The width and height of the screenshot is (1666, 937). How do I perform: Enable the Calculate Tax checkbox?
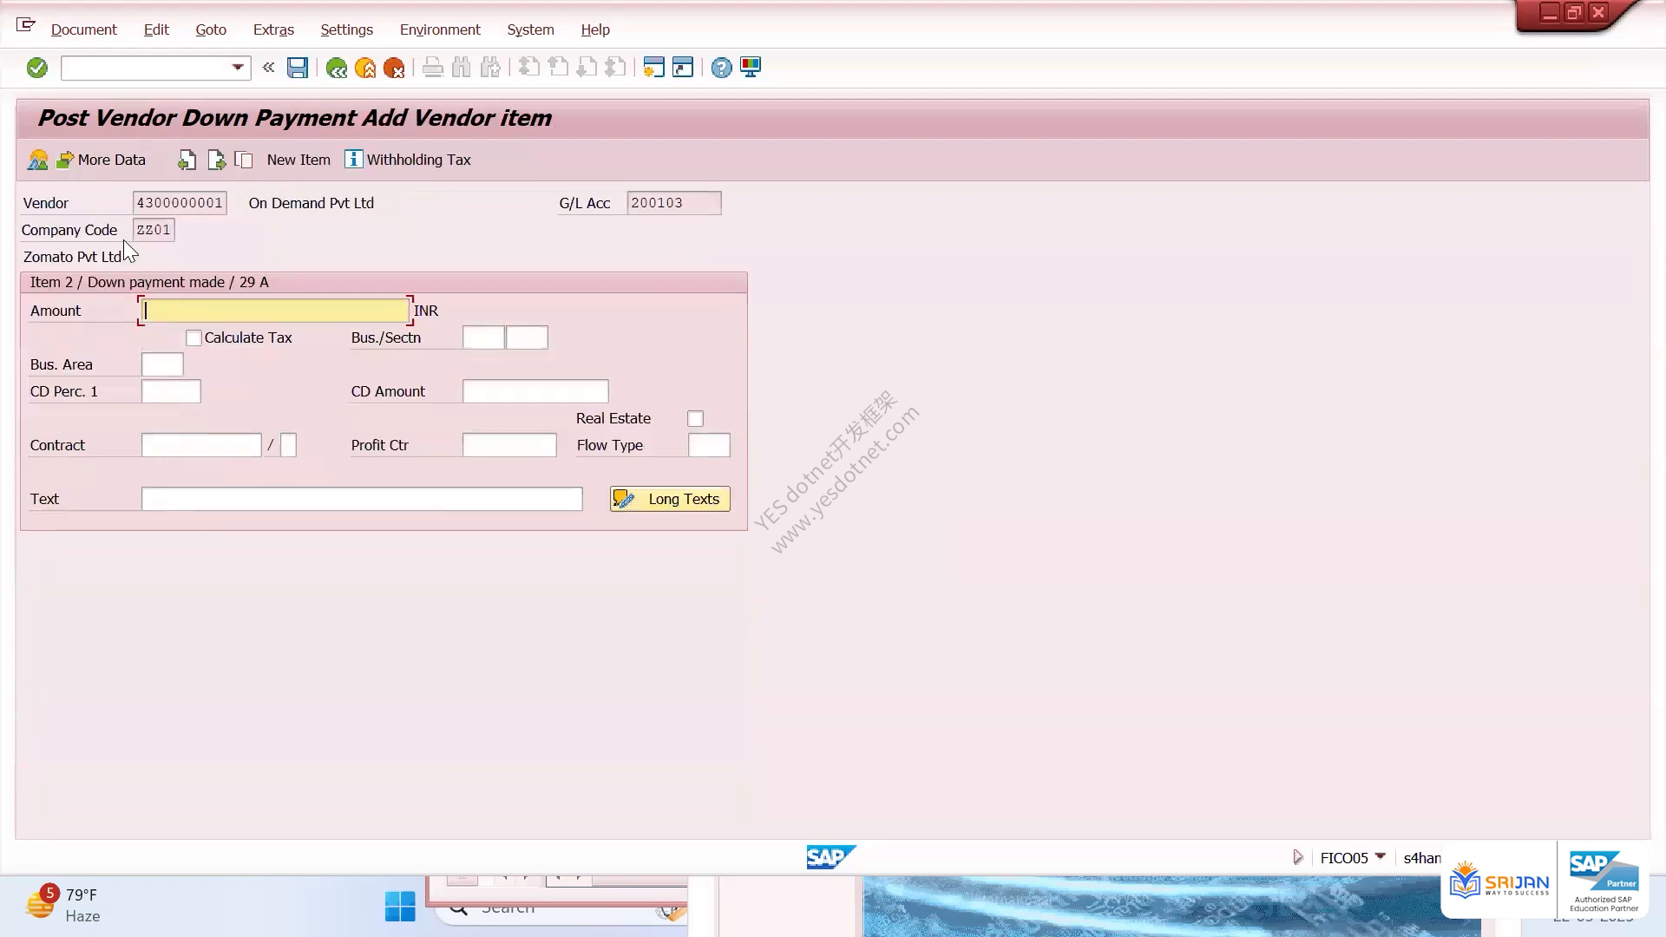coord(193,338)
